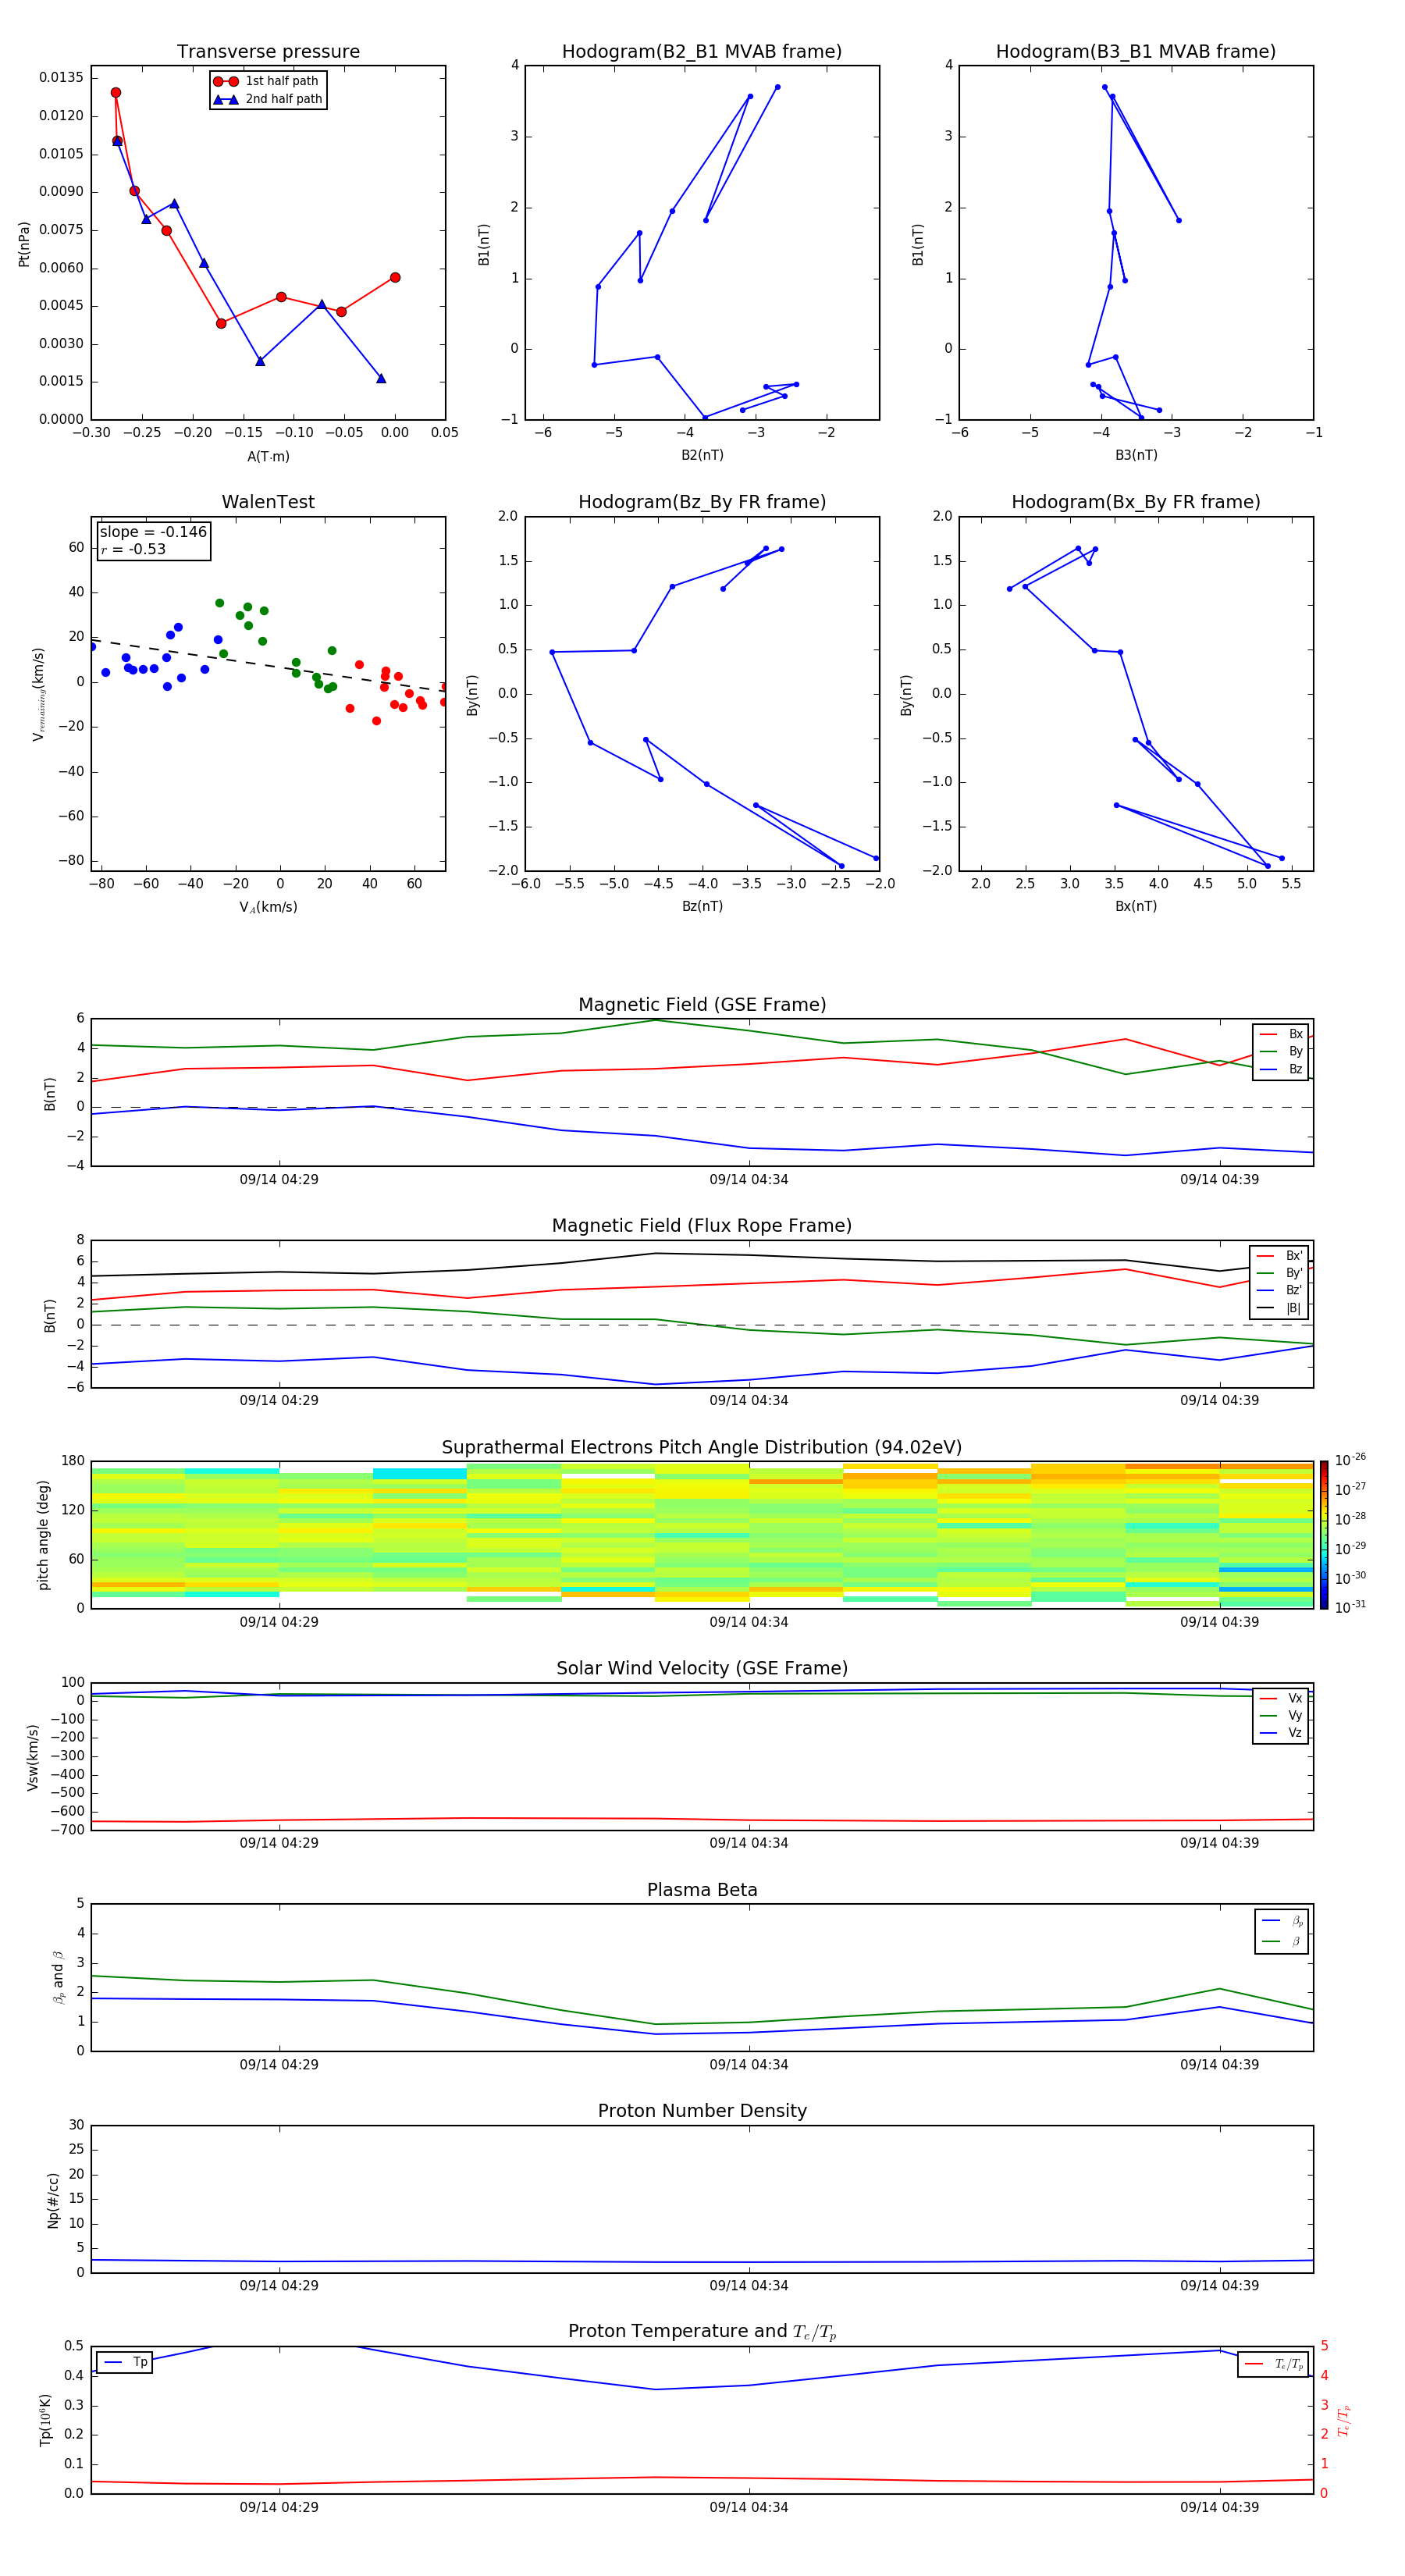Click the "Vsw(km/s)" y-axis label
The height and width of the screenshot is (2576, 1405).
pyautogui.click(x=33, y=1757)
